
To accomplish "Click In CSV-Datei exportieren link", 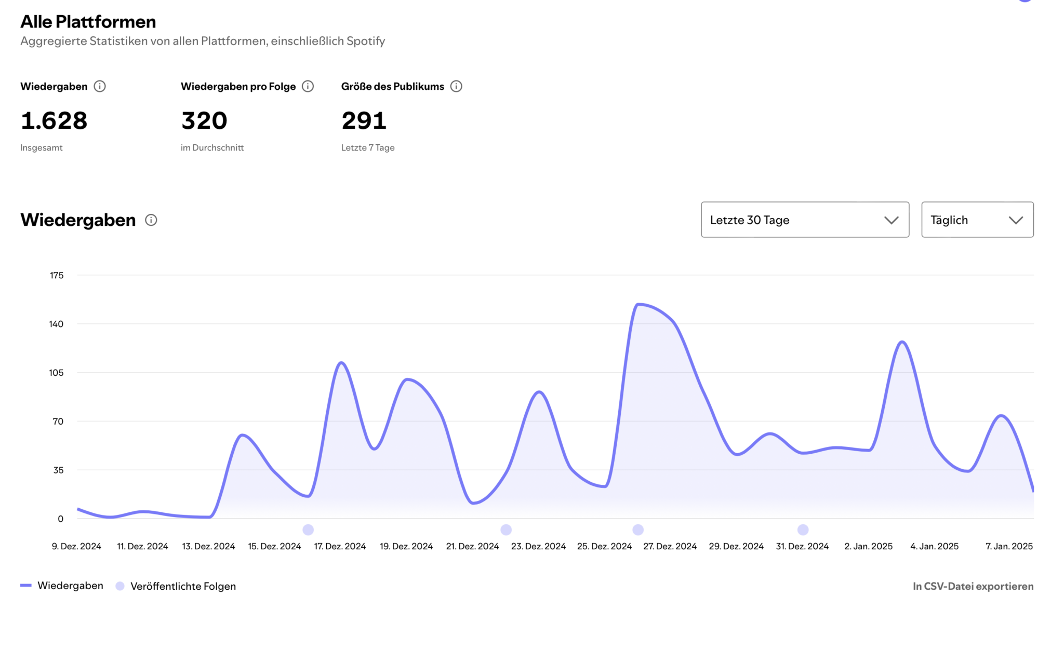I will [x=973, y=586].
